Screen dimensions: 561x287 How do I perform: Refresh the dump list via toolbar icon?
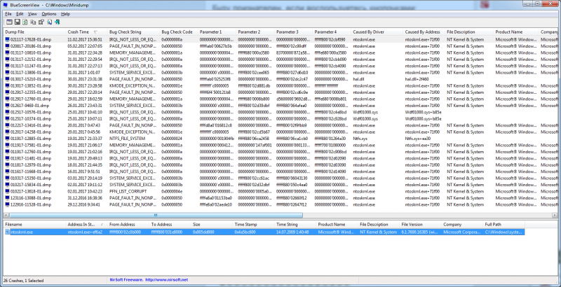click(25, 22)
